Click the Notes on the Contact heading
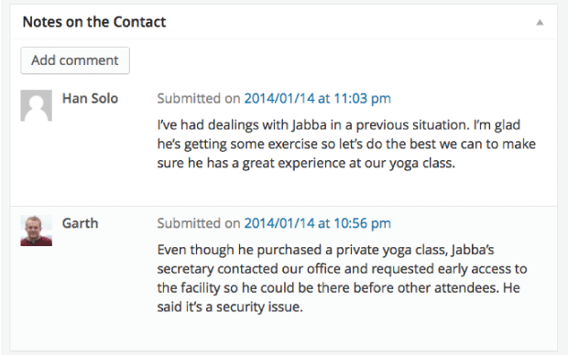This screenshot has width=568, height=355. click(x=94, y=22)
